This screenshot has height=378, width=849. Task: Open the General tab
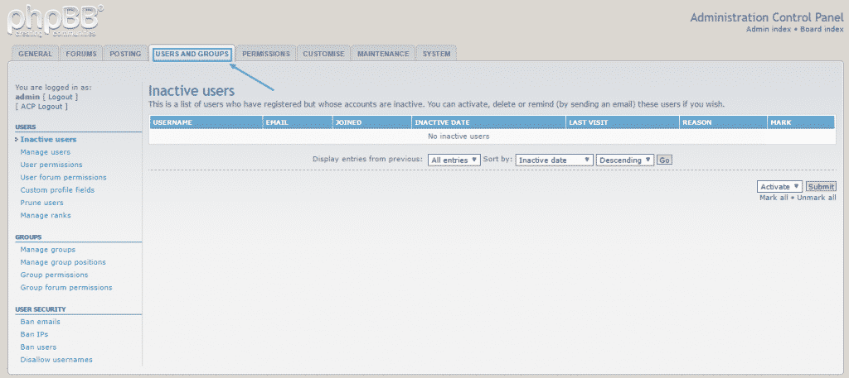(35, 54)
